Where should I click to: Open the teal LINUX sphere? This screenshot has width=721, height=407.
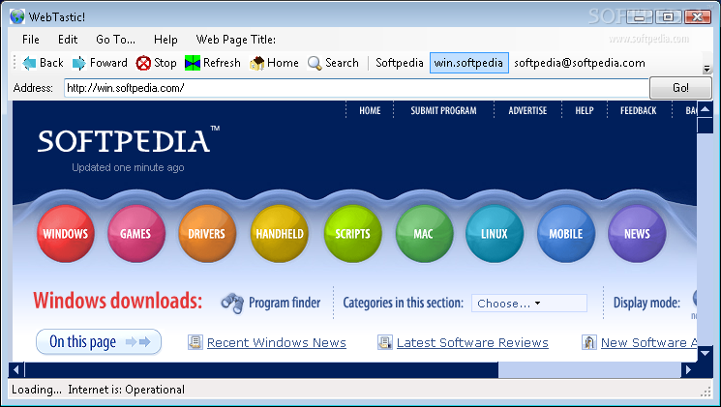tap(495, 233)
